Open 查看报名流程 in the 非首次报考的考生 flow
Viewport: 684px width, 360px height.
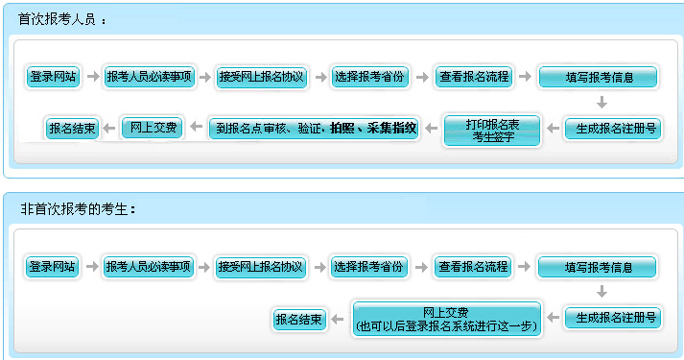[473, 267]
